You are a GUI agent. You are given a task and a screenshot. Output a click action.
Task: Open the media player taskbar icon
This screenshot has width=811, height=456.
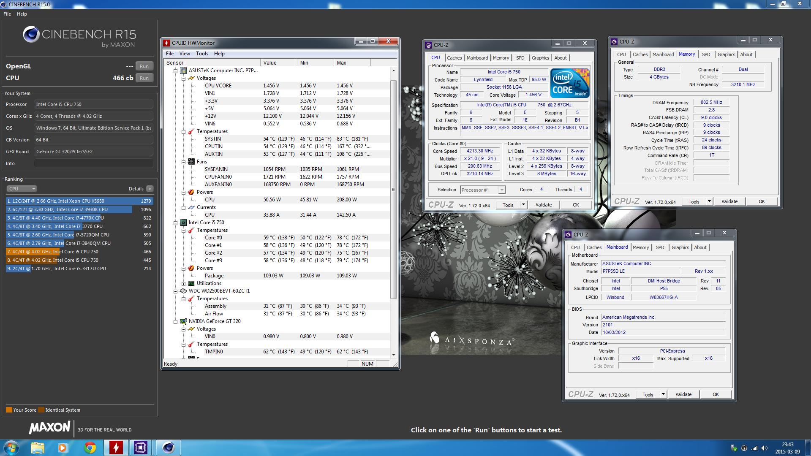tap(63, 448)
